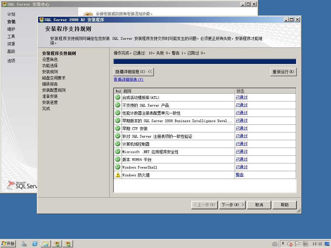Click green check icon for SQL Server 注册表项一致性验证
This screenshot has width=331, height=248.
point(118,136)
